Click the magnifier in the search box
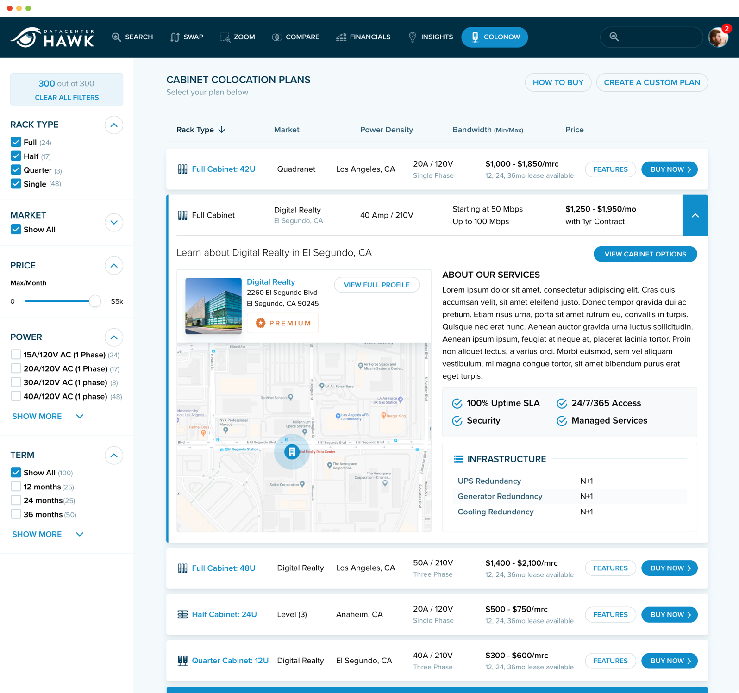Image resolution: width=739 pixels, height=693 pixels. (x=614, y=37)
